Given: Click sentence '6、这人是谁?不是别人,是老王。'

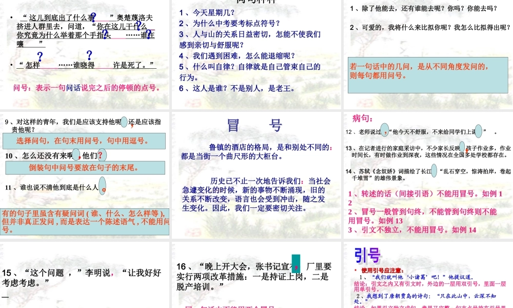Looking at the screenshot, I should click(x=237, y=88).
